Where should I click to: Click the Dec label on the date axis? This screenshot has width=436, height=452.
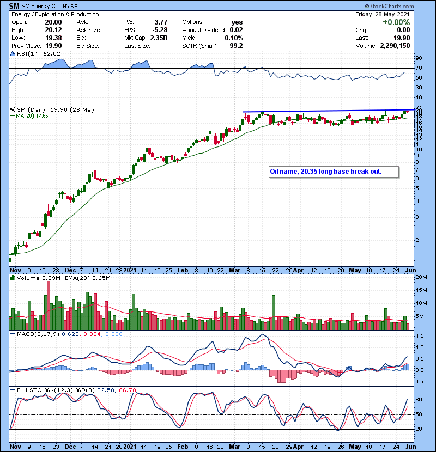(x=69, y=270)
